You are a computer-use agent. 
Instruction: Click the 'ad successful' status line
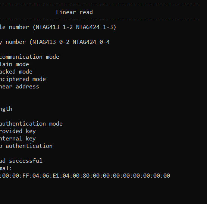(21, 161)
